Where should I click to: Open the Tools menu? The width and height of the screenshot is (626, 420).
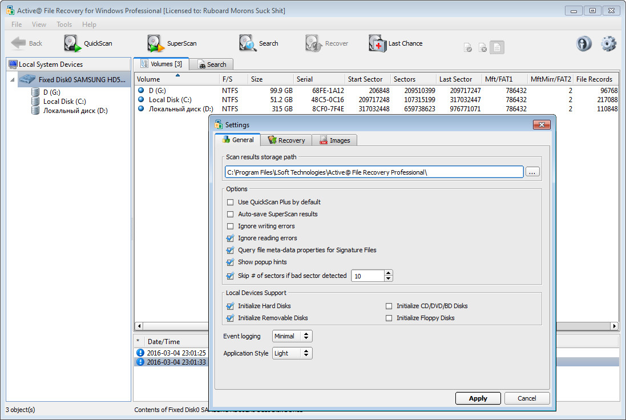click(x=64, y=25)
